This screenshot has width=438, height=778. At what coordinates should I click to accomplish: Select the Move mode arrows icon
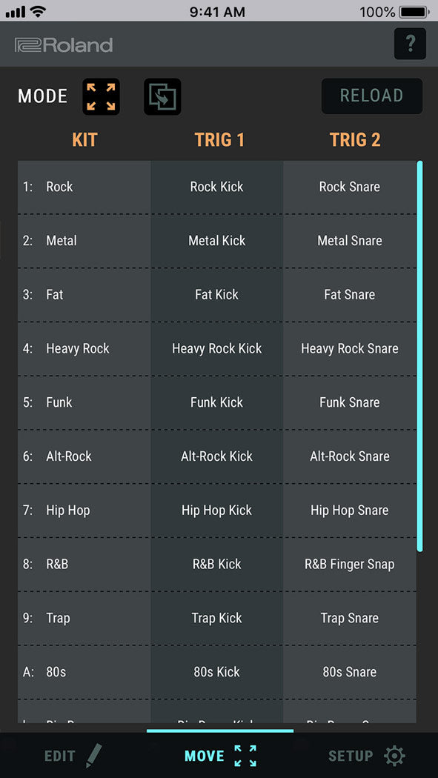101,96
